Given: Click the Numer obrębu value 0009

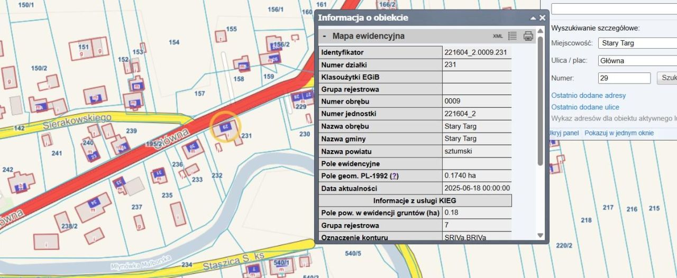Looking at the screenshot, I should point(453,101).
